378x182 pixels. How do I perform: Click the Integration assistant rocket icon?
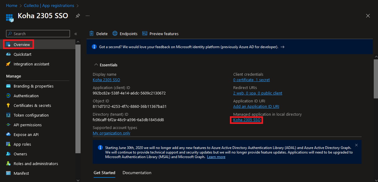pyautogui.click(x=8, y=64)
